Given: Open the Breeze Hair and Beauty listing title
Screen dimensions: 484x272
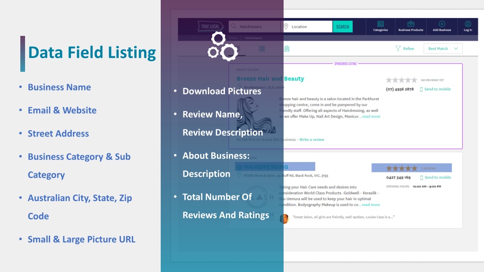Looking at the screenshot, I should point(270,79).
